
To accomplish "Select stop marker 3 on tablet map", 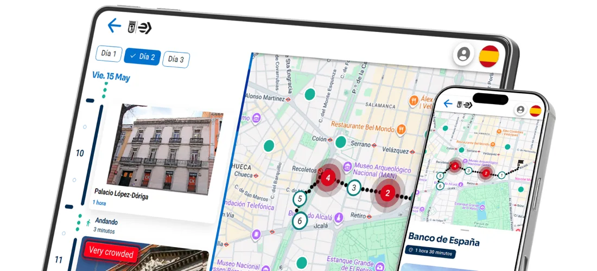I will point(354,188).
